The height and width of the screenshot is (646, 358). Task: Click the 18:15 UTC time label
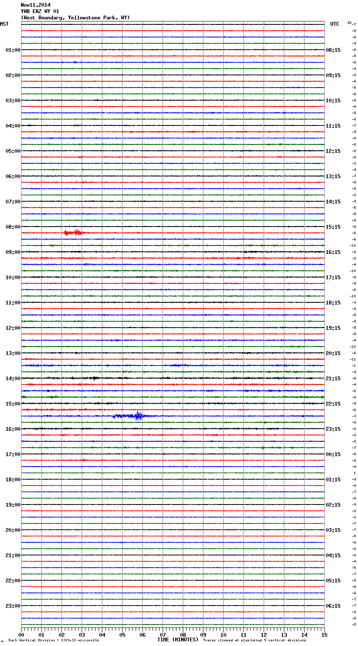click(333, 303)
